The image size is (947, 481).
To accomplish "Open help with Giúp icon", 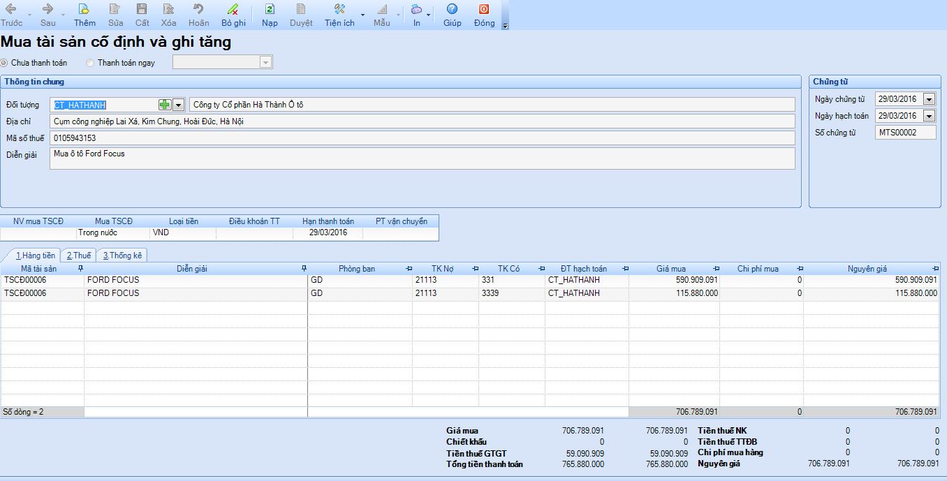I will click(452, 15).
